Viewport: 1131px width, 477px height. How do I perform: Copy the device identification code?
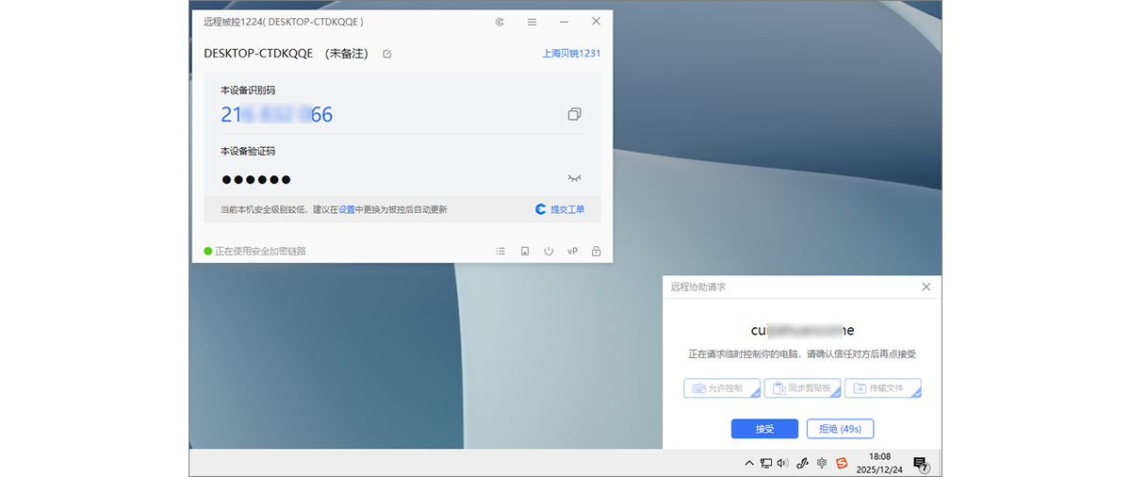coord(574,114)
